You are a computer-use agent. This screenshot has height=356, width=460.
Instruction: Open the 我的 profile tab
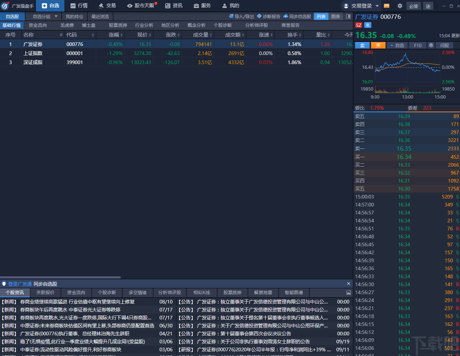point(231,6)
